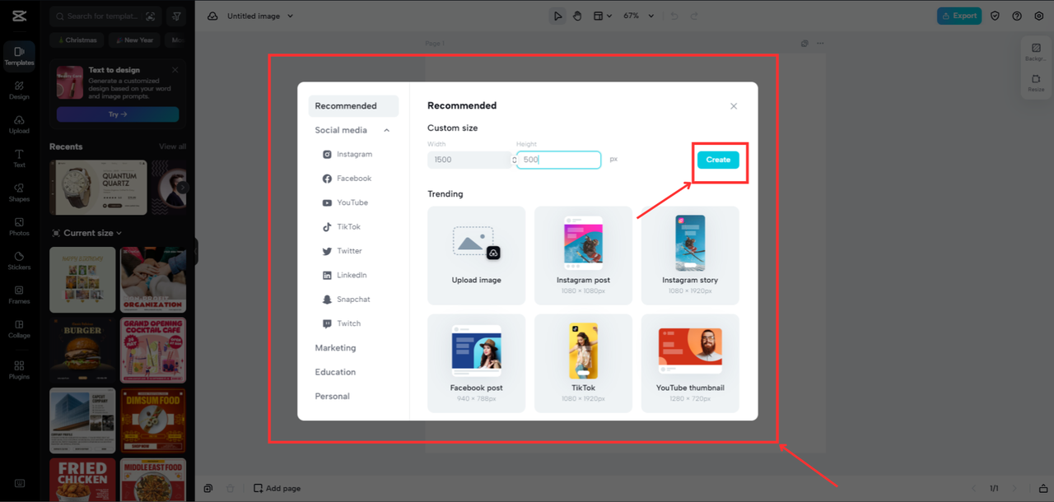Click the image search scan icon
The height and width of the screenshot is (502, 1054).
(150, 16)
